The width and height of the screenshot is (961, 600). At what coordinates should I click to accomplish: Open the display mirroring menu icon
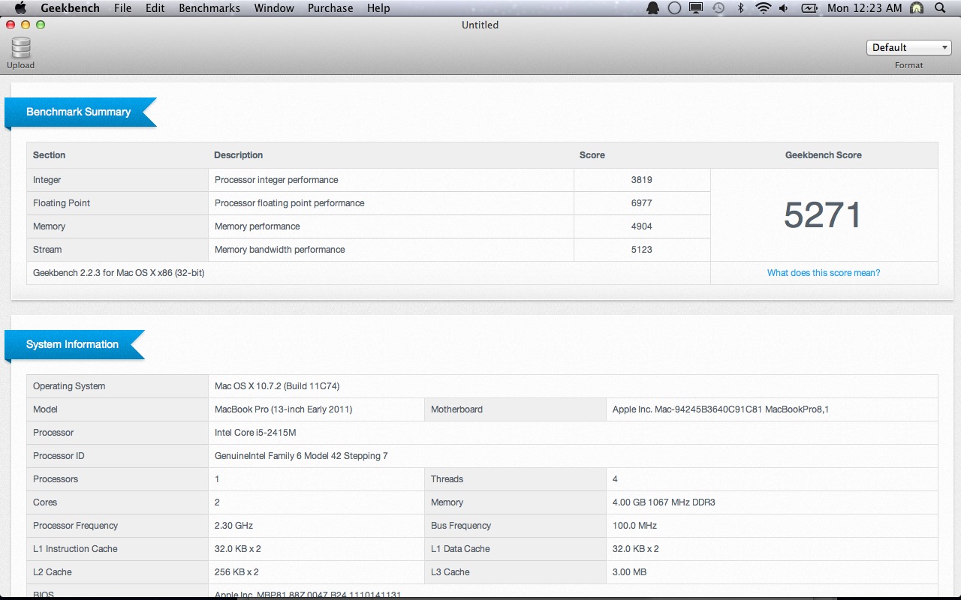[x=696, y=8]
